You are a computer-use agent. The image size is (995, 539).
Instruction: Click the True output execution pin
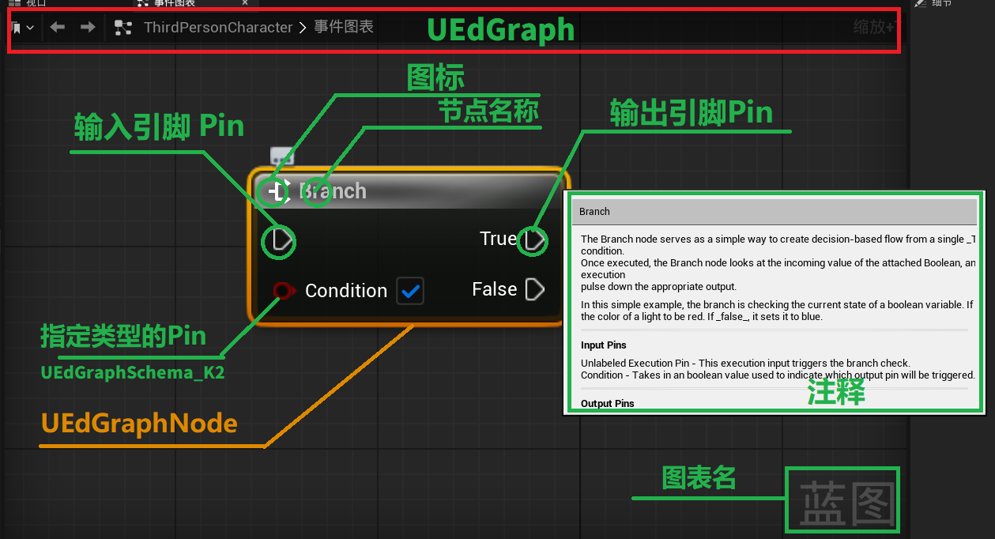pos(535,239)
